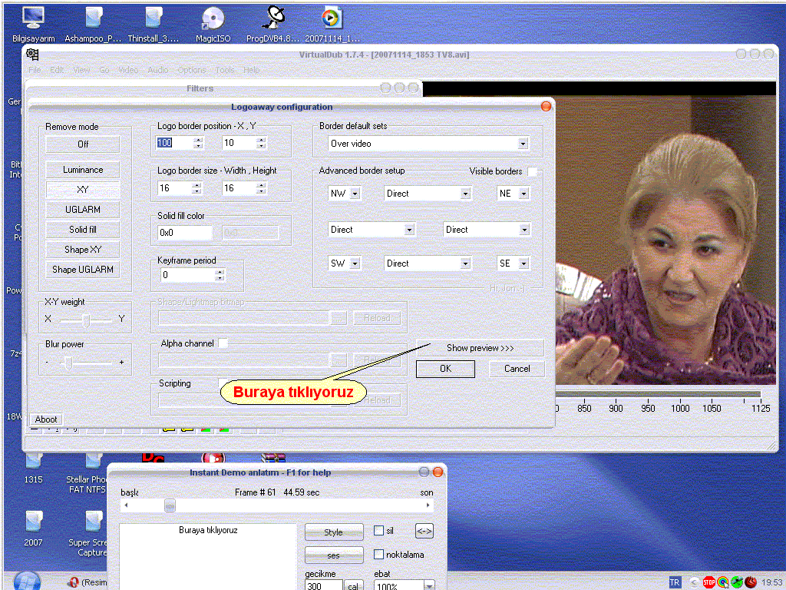
Task: Cancel the Logoaway configuration dialog
Action: pyautogui.click(x=517, y=369)
